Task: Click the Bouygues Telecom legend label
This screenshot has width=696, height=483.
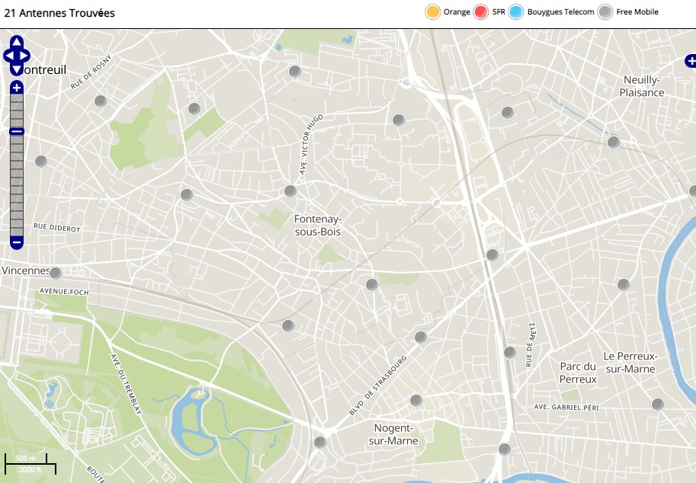Action: [560, 12]
